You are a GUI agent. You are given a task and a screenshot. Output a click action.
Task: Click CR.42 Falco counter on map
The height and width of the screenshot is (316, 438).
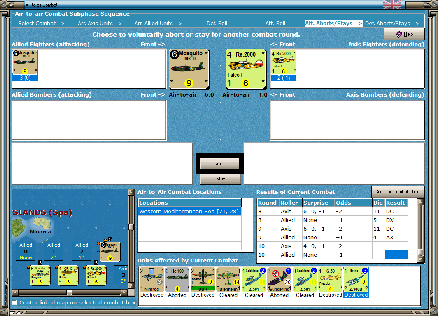click(x=68, y=276)
